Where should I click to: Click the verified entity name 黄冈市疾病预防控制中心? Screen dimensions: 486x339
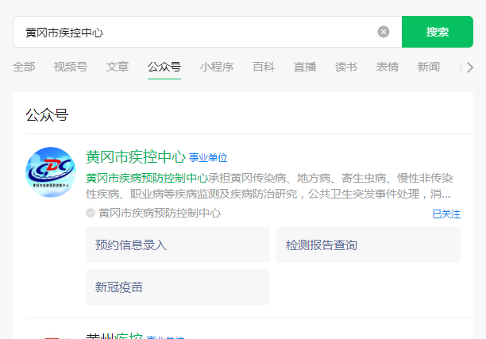(160, 214)
